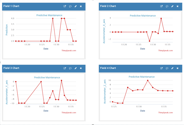This screenshot has height=125, width=184.
Task: Click the peak data point in Accelerometer_X_axis chart
Action: [161, 18]
